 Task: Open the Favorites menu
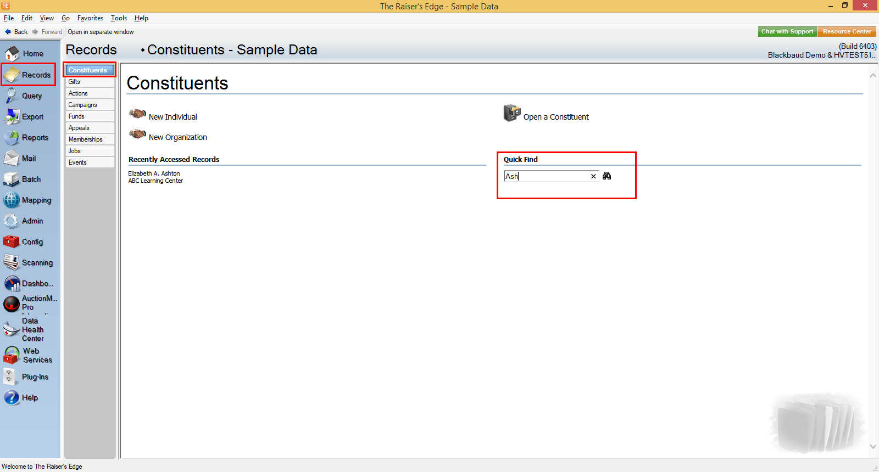[x=90, y=18]
